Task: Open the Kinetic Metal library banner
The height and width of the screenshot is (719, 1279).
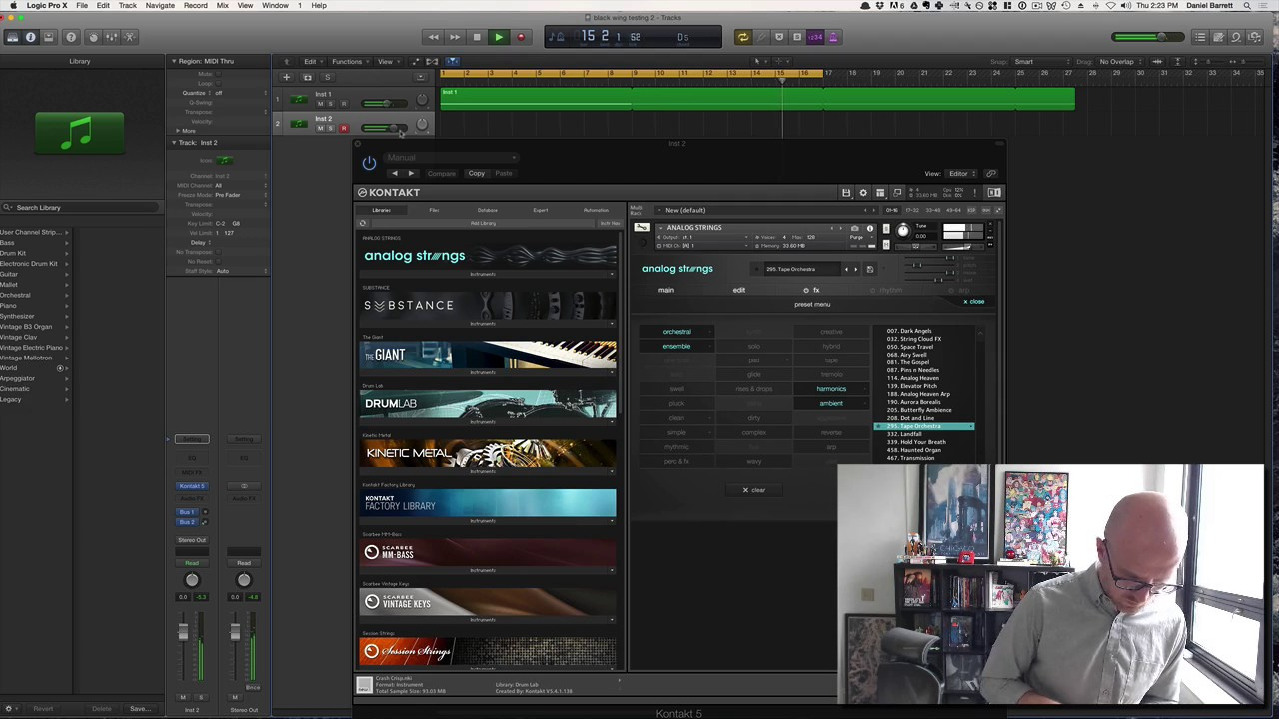Action: [488, 453]
